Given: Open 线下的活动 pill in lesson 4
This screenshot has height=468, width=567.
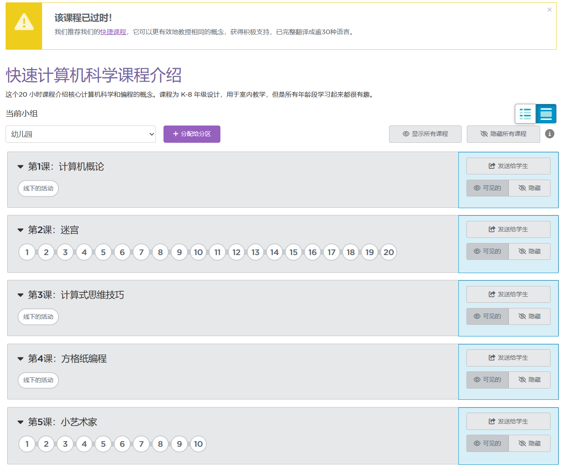Looking at the screenshot, I should pos(38,380).
